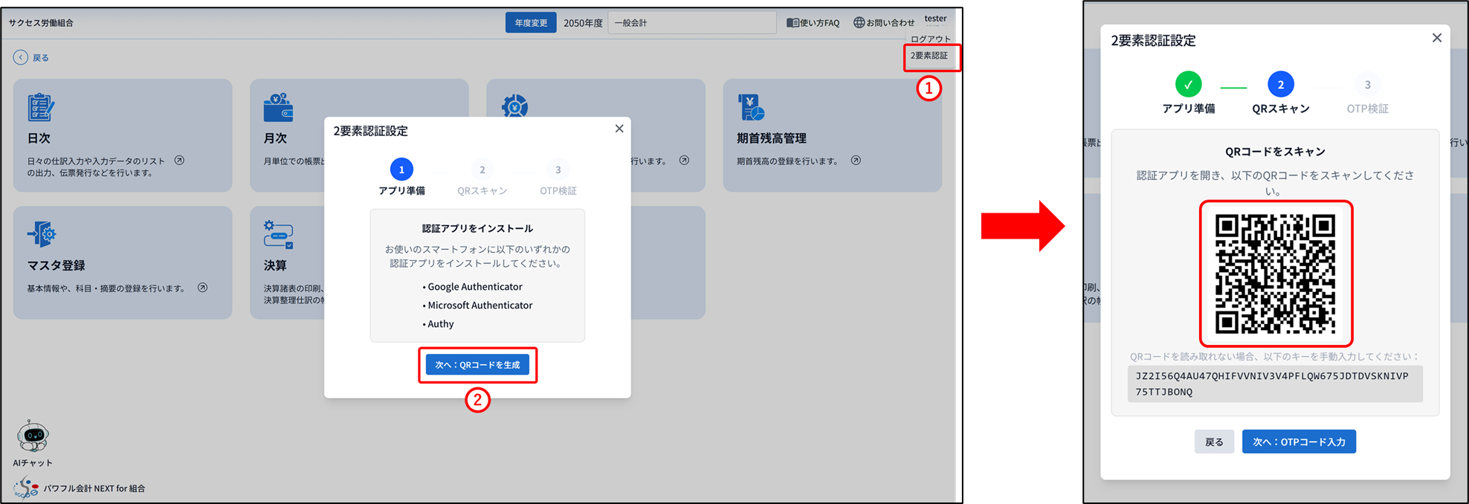Open the 日次 card title
The width and height of the screenshot is (1469, 504).
click(39, 138)
